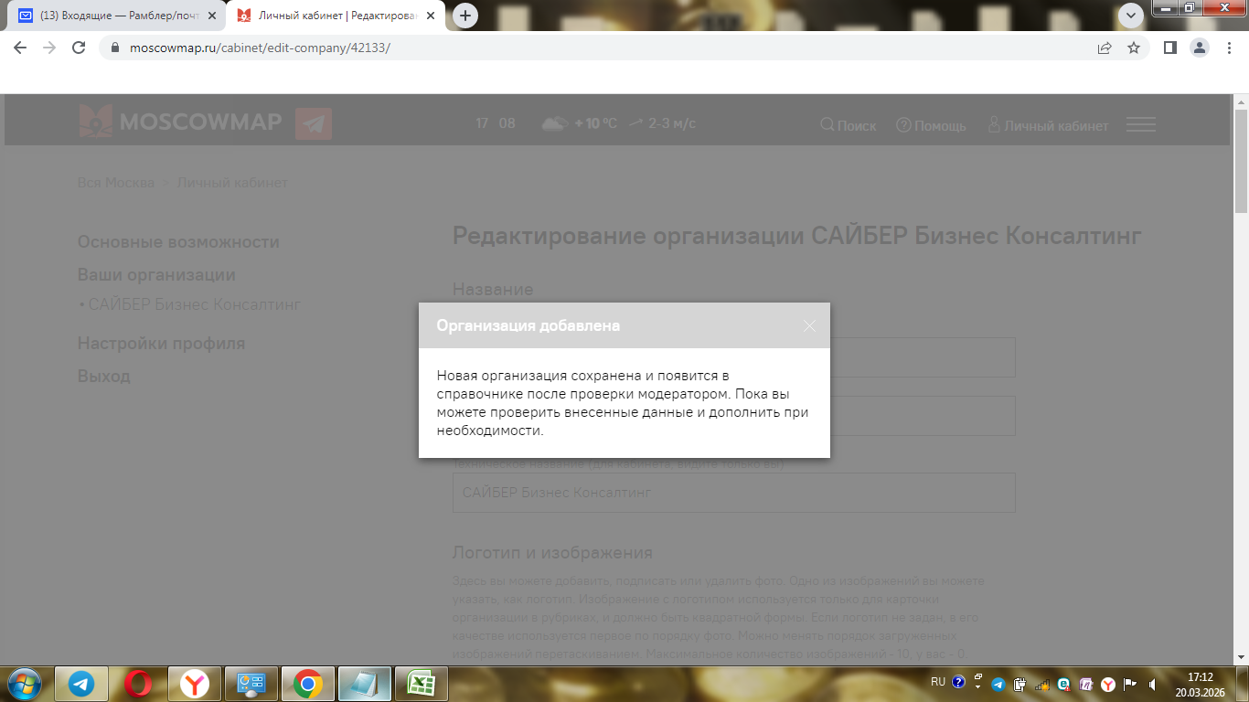Switch to the Входящие — Рамблер/почта tab

pos(119,16)
